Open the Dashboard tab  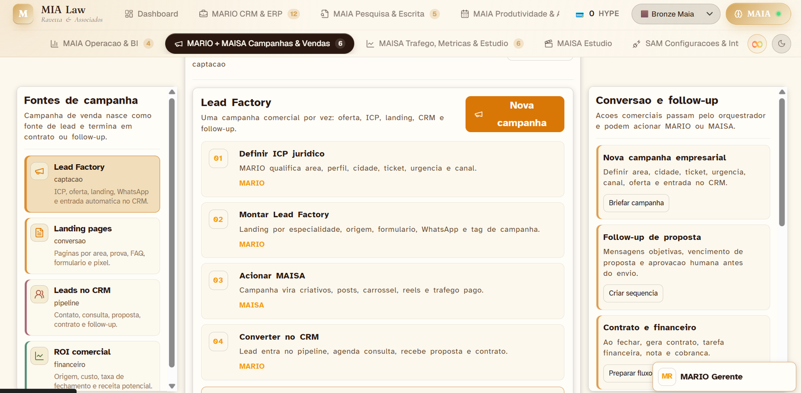pos(151,14)
